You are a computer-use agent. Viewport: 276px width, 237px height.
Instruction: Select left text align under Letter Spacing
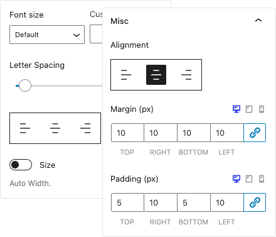25,128
